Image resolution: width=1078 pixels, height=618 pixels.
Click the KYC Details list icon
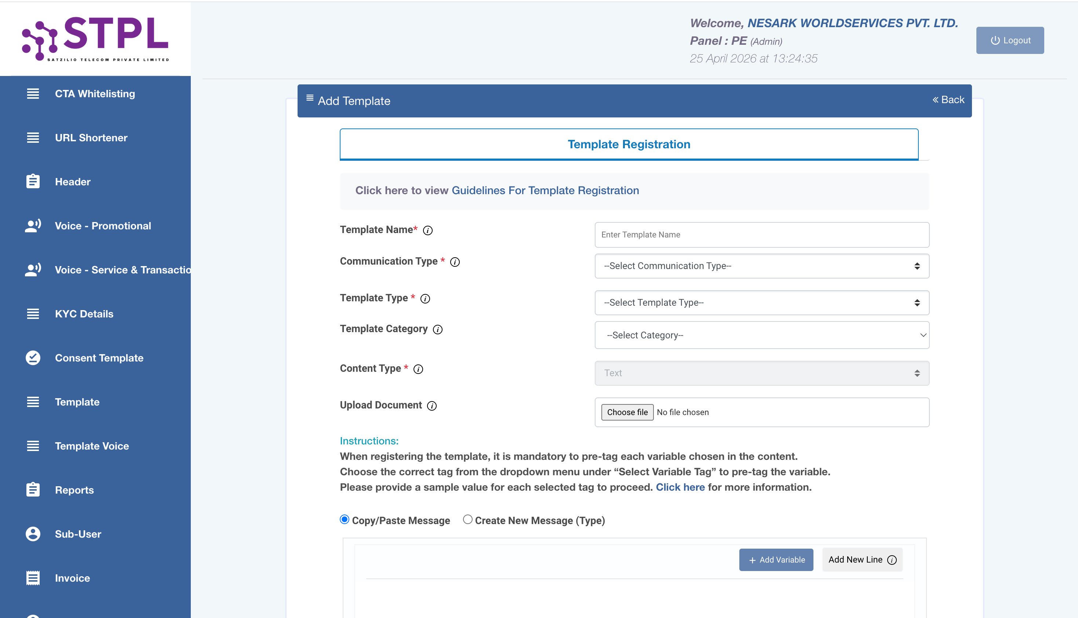click(33, 314)
